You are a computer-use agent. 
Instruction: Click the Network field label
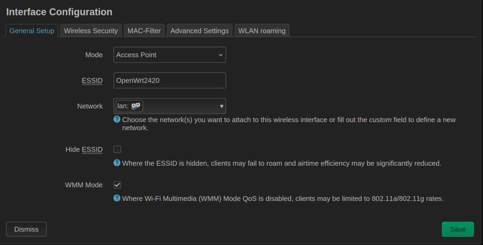90,106
